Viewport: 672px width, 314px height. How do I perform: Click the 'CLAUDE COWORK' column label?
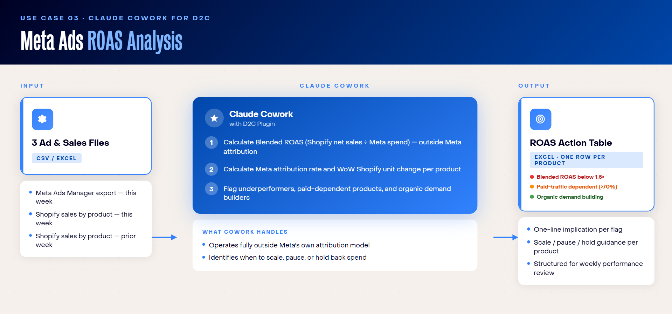334,86
